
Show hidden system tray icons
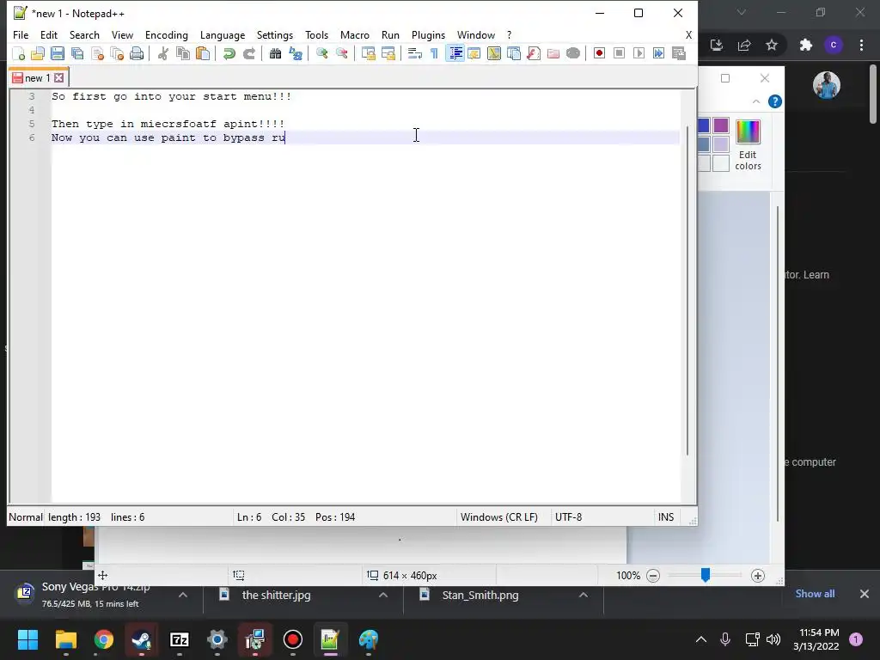pyautogui.click(x=701, y=639)
